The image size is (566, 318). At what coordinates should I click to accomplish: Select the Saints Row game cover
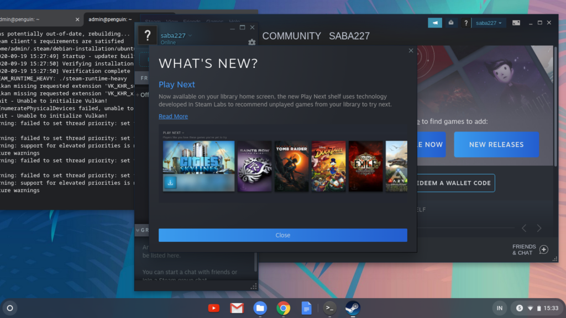tap(254, 166)
